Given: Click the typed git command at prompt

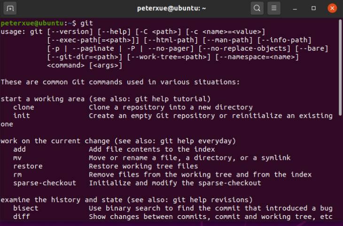Looking at the screenshot, I should tap(86, 23).
